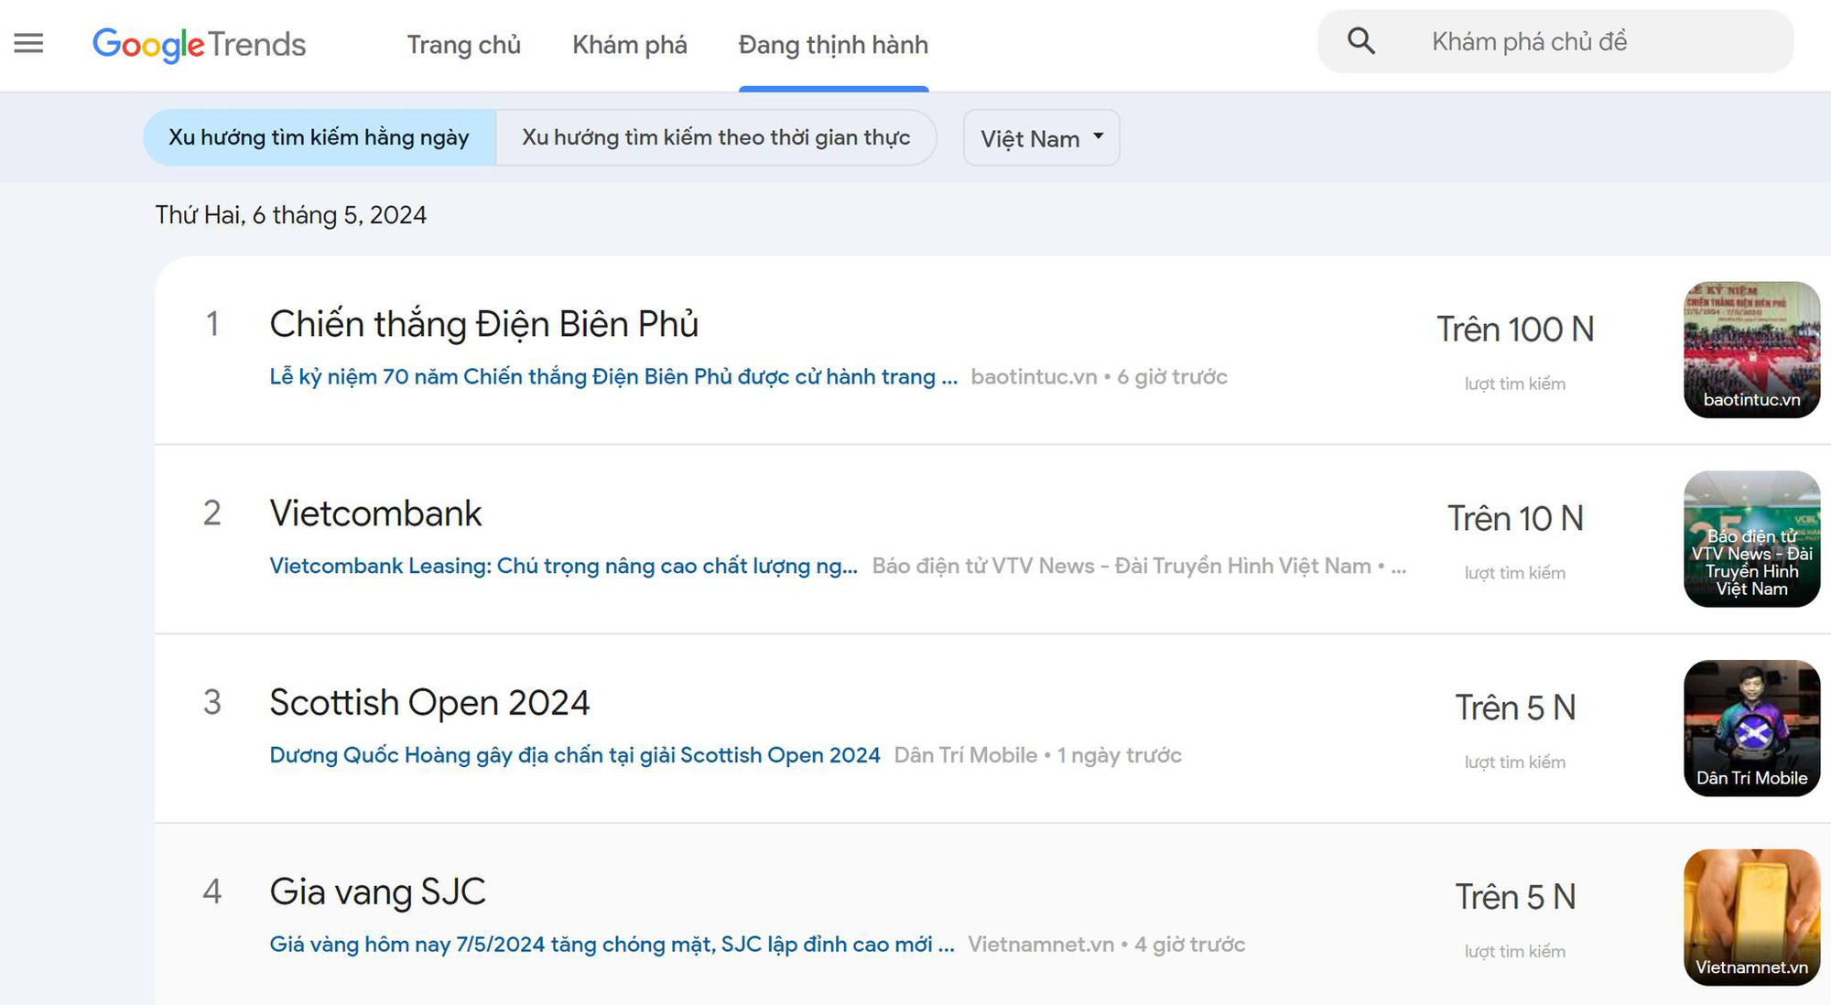This screenshot has width=1831, height=1005.
Task: Open the Giá vàng hôm nay 7/5/2024 link
Action: [x=612, y=945]
